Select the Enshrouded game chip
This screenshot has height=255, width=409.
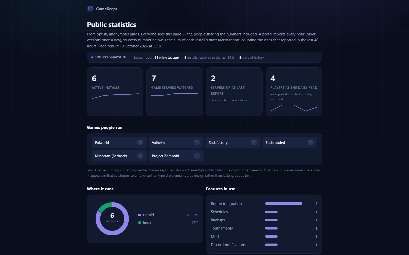[x=290, y=142]
